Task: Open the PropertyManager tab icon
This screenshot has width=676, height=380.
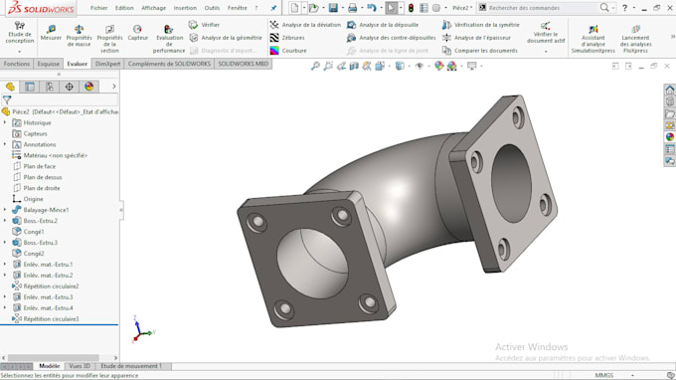Action: [30, 87]
